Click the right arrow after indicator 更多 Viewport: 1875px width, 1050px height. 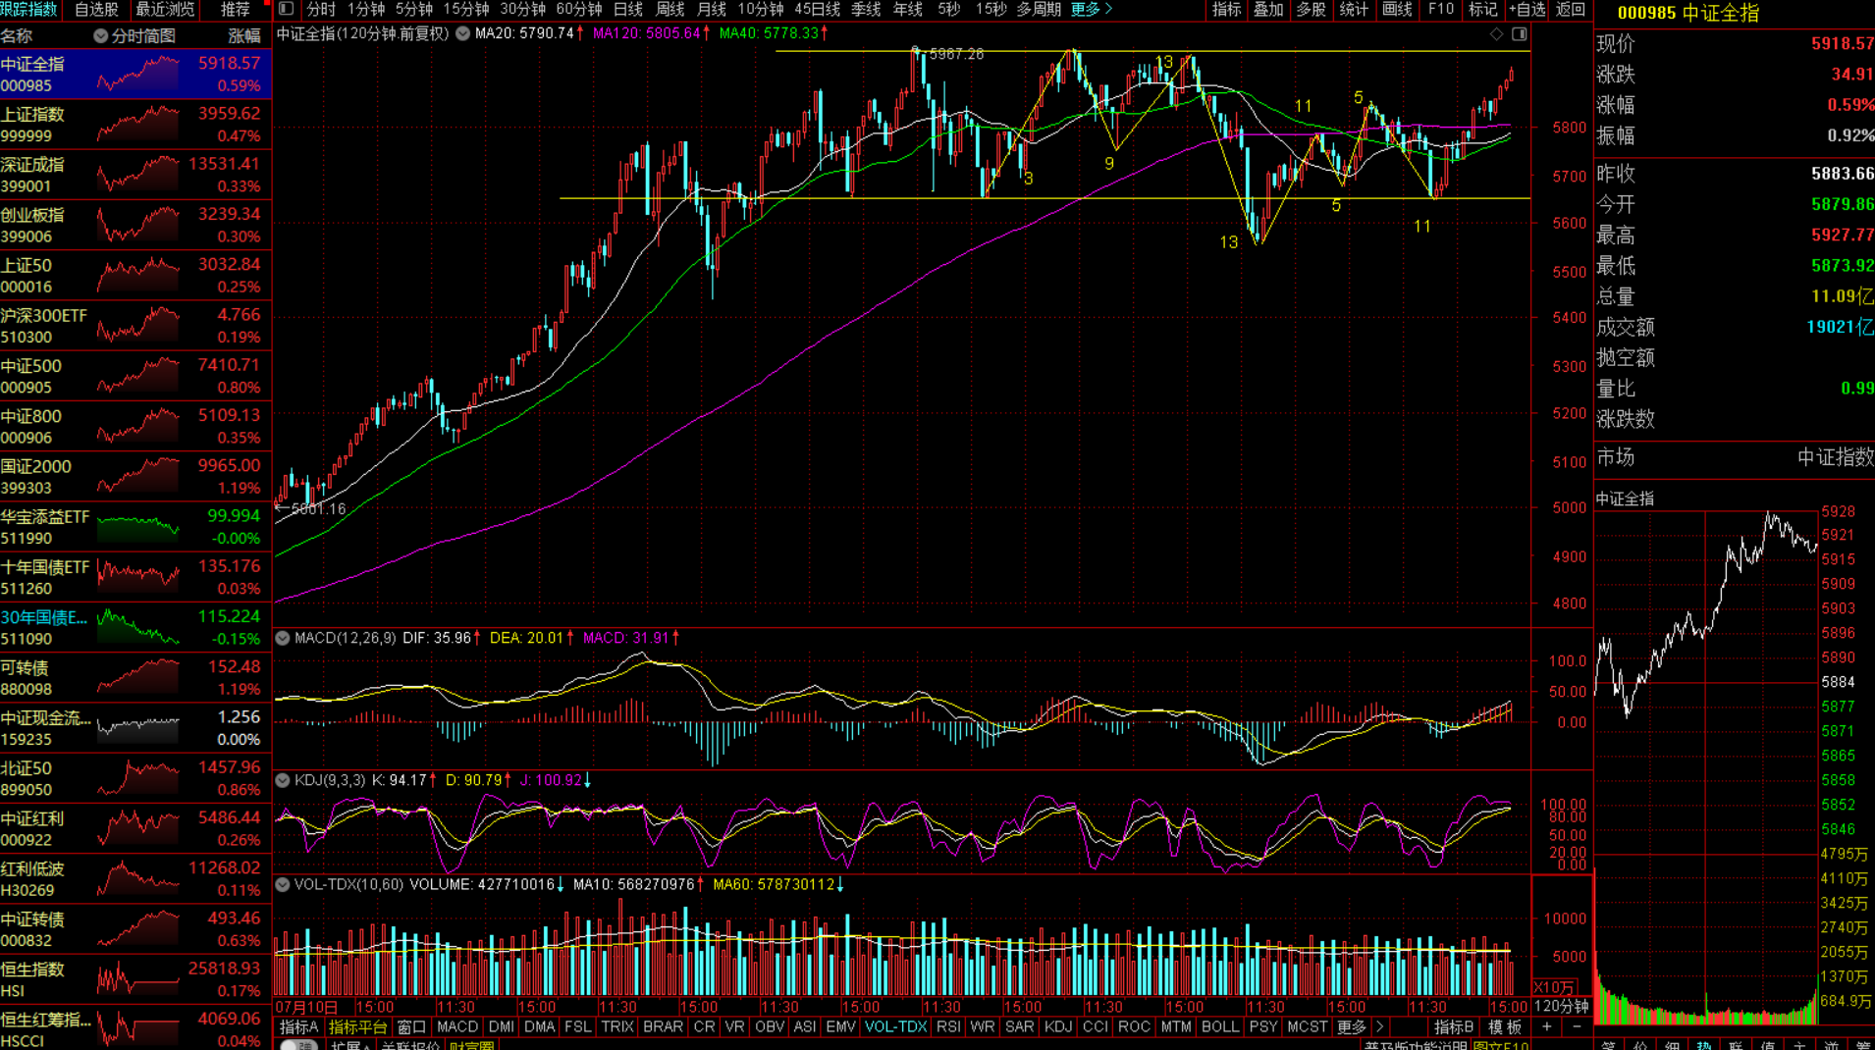pos(1379,1026)
